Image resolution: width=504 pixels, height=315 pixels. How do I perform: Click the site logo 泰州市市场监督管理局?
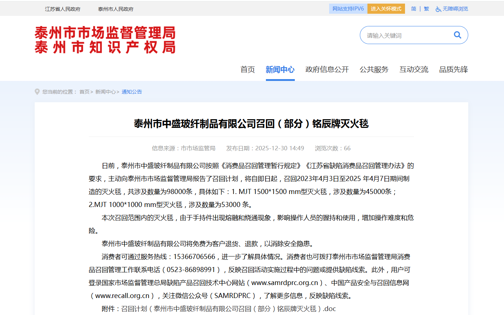[105, 40]
